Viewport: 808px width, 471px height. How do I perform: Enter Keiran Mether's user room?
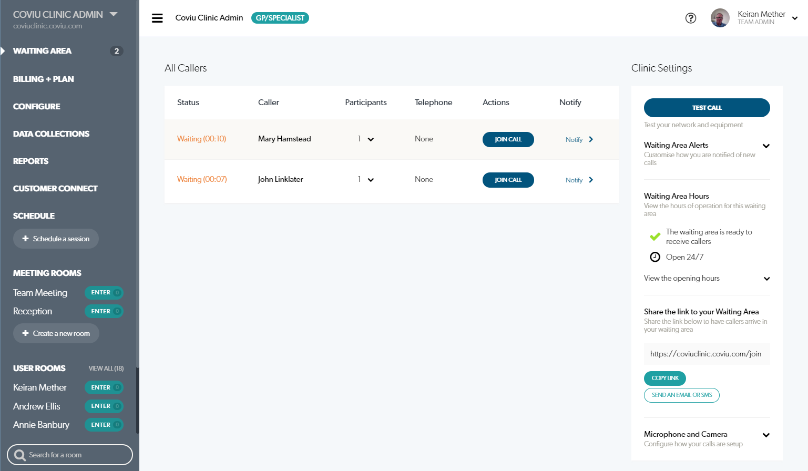pos(104,387)
